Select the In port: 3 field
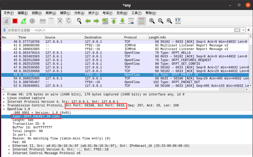This screenshot has width=253, height=157. (22, 135)
